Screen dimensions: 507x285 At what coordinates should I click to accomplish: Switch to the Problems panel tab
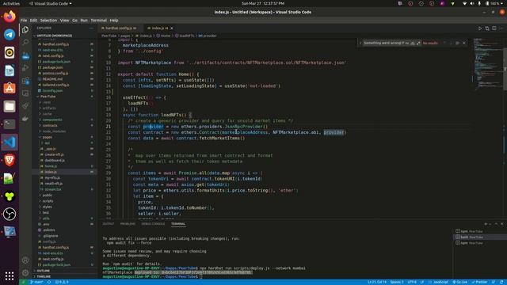click(128, 223)
